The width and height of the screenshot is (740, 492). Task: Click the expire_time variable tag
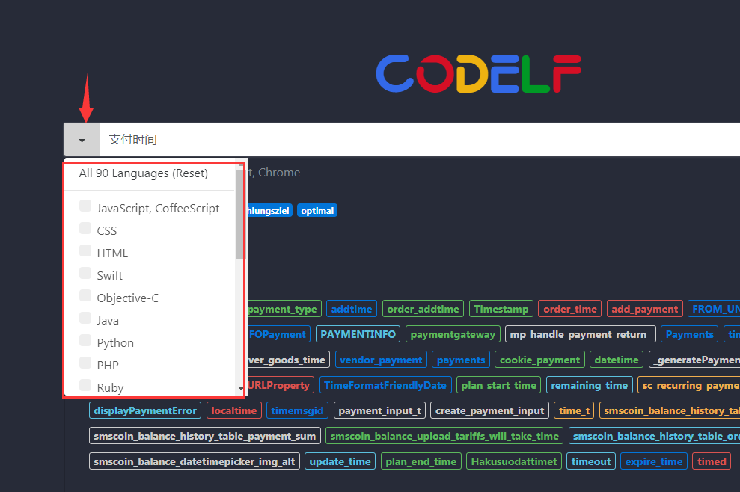(654, 462)
